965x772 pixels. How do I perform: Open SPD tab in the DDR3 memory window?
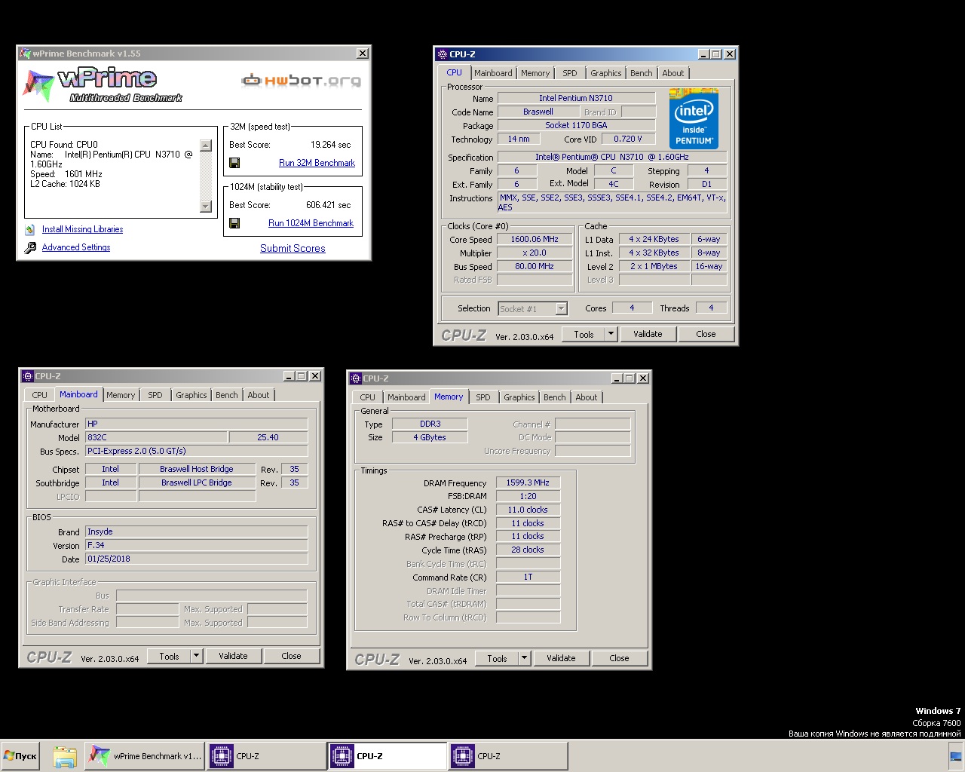coord(483,397)
